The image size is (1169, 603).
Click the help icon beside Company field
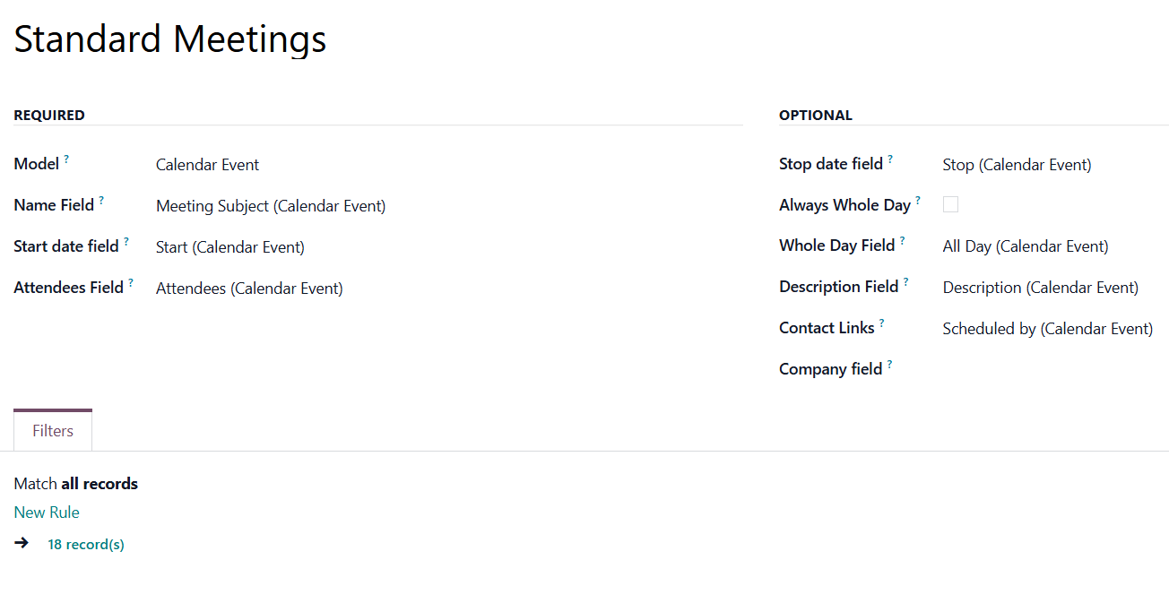pos(890,365)
